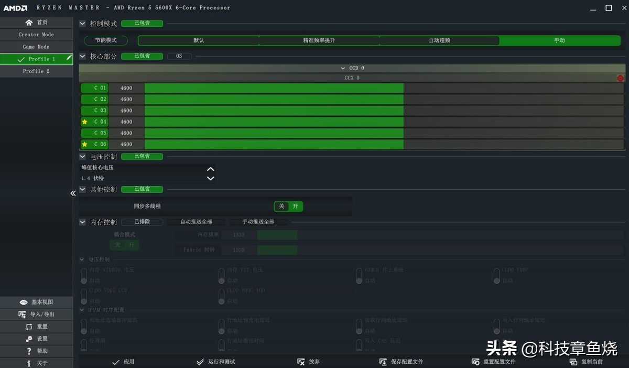Click 应用 apply in the bottom bar
Viewport: 629px width, 368px height.
(124, 362)
